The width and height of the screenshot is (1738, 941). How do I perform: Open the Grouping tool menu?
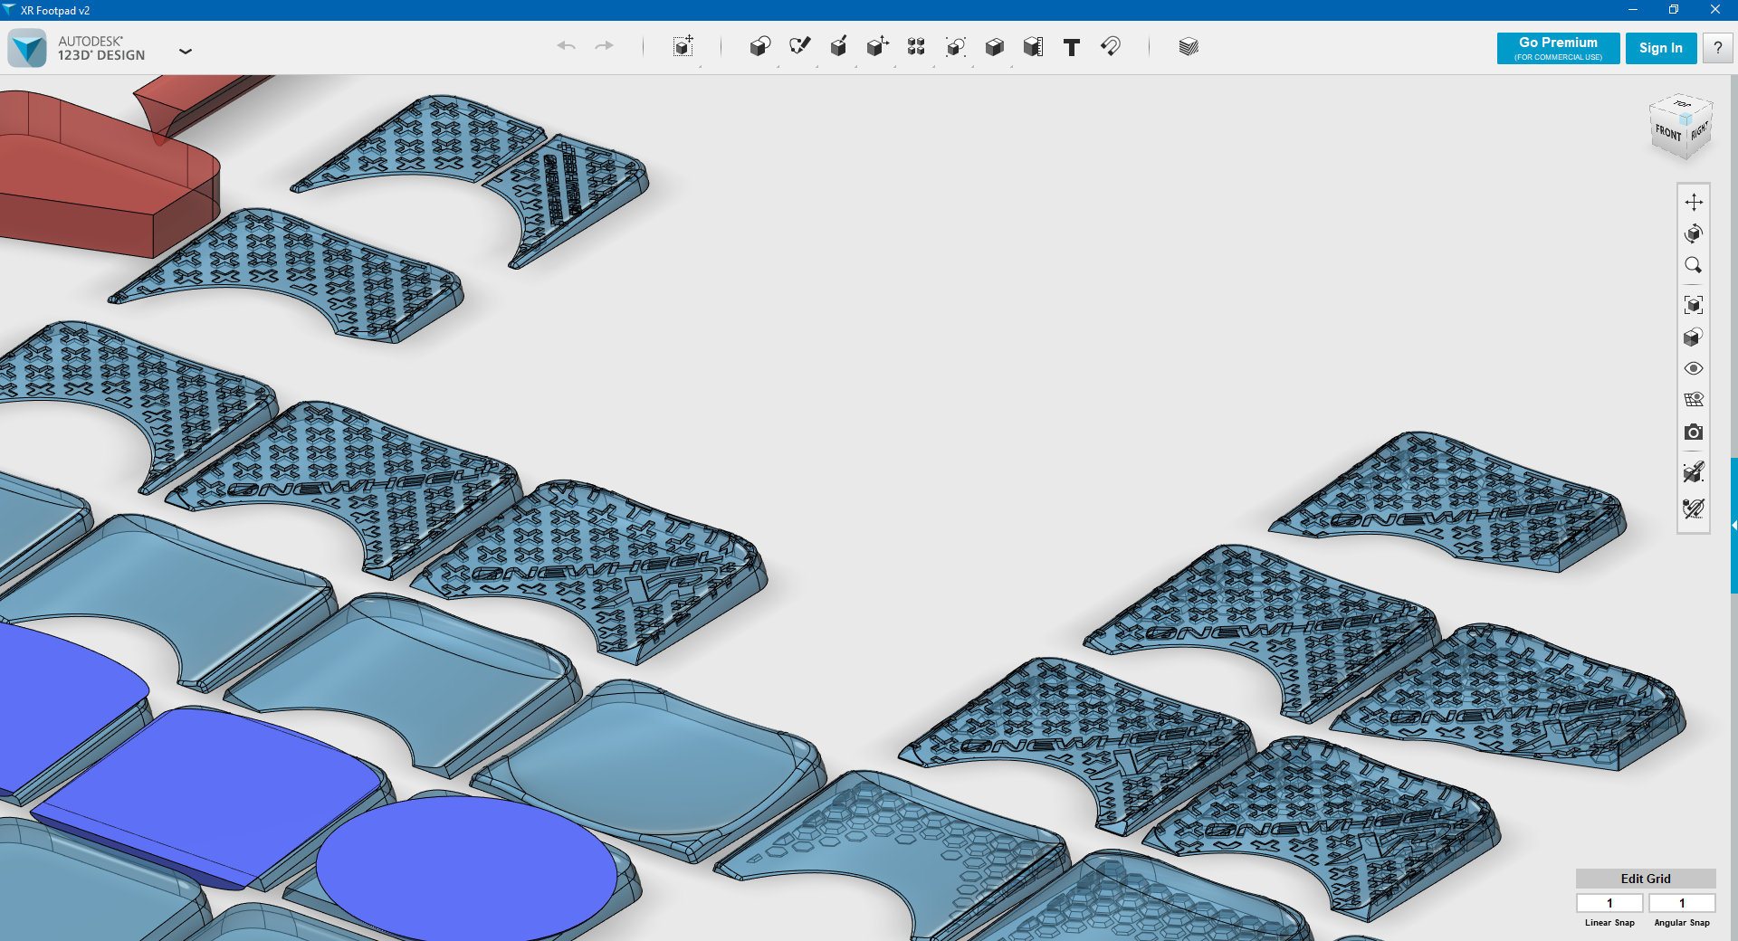pos(955,47)
